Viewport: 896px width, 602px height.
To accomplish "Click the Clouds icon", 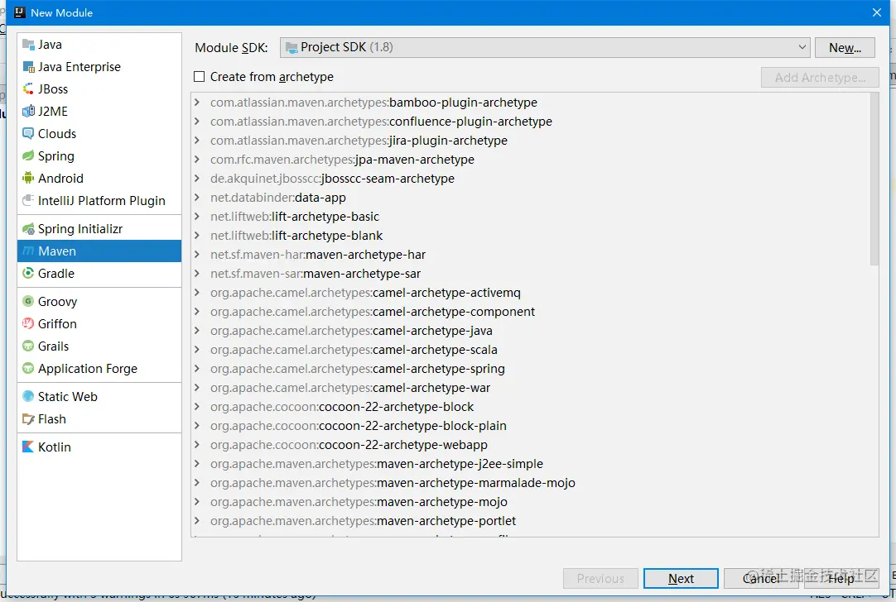I will [28, 133].
